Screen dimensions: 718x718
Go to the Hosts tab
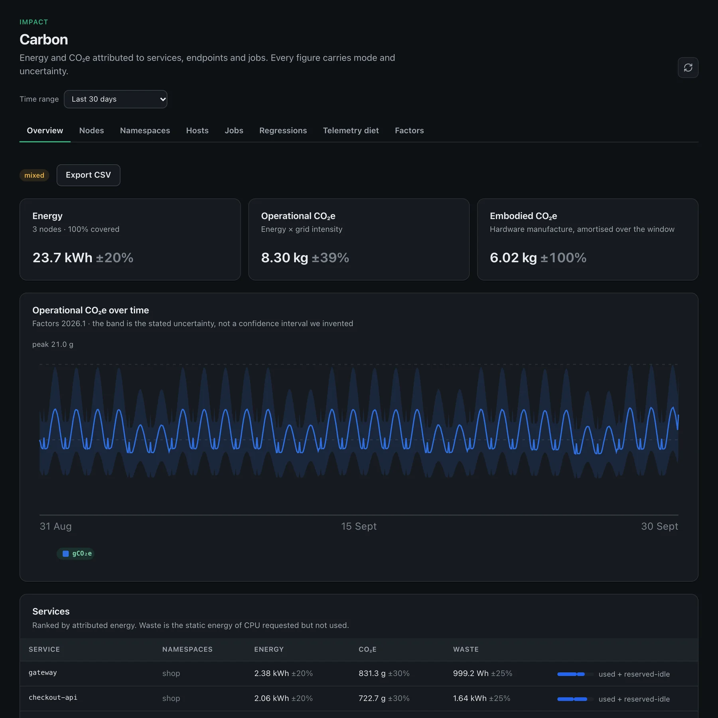point(197,130)
